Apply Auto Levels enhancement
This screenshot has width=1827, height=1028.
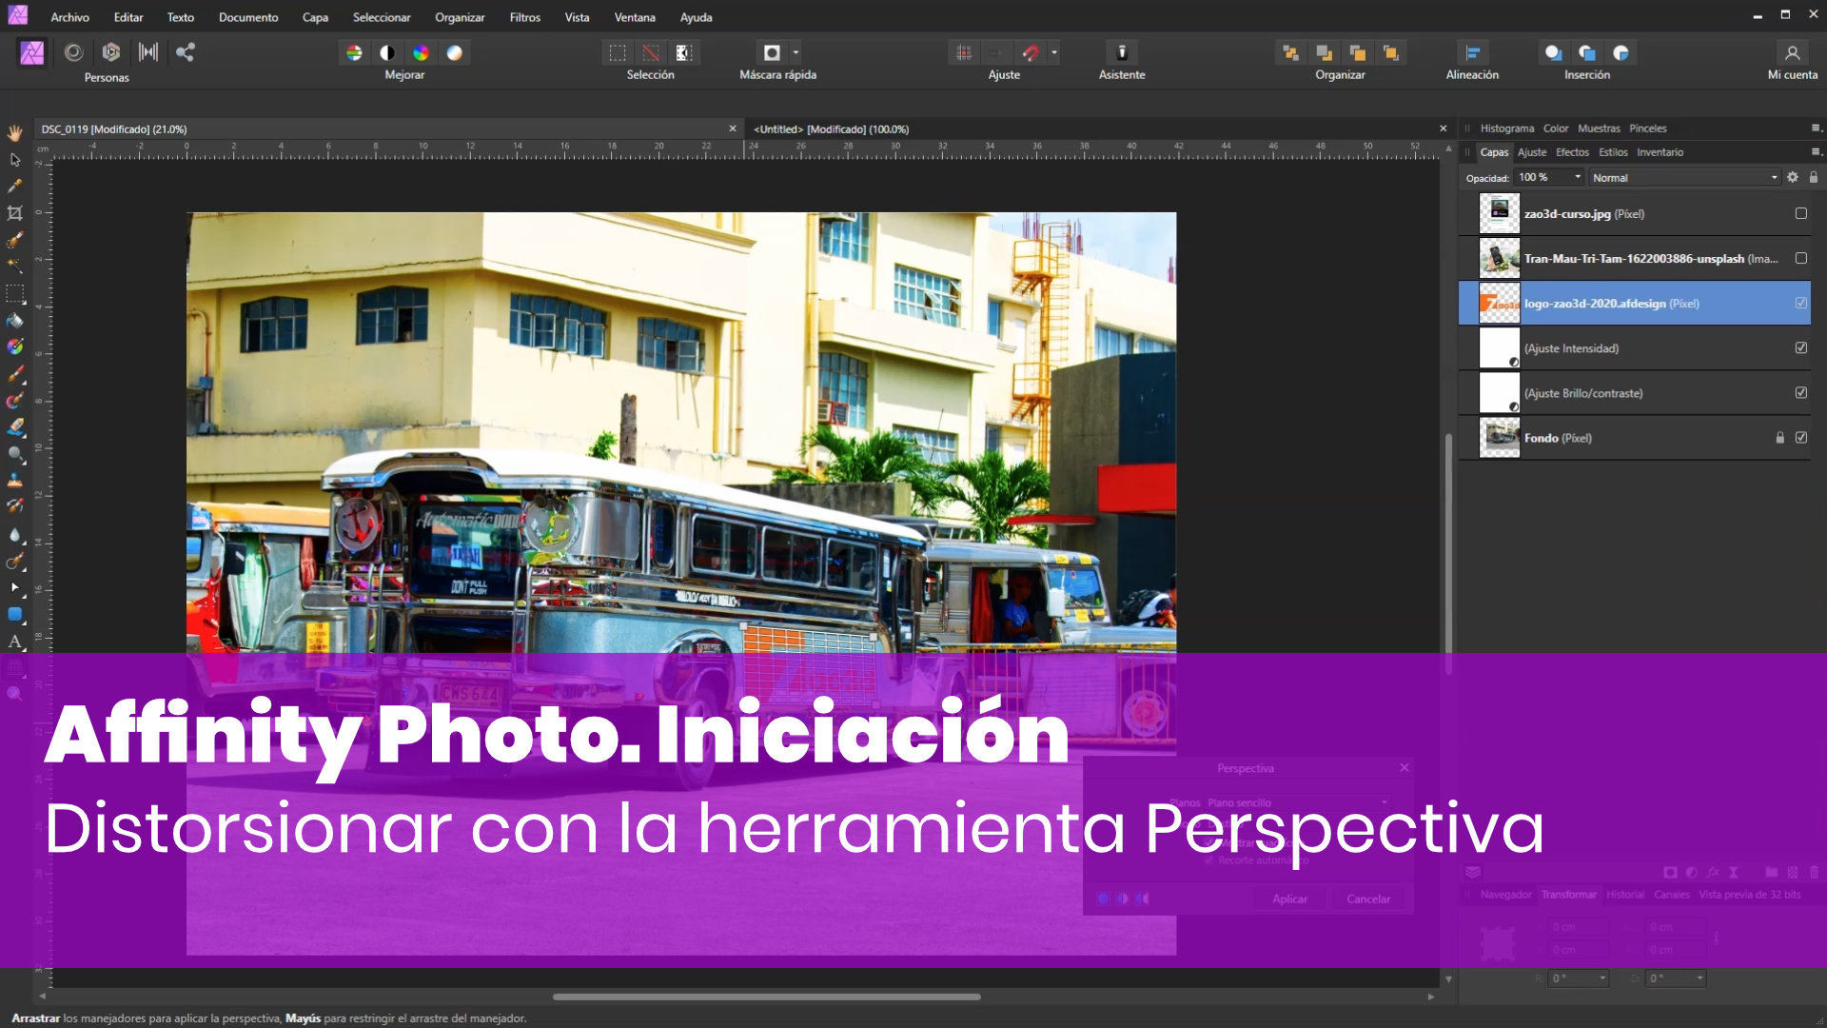354,52
